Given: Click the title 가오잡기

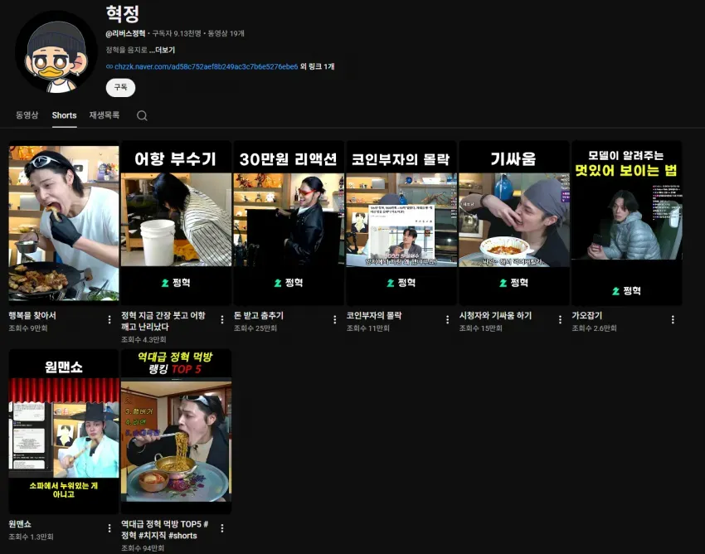Looking at the screenshot, I should coord(586,316).
